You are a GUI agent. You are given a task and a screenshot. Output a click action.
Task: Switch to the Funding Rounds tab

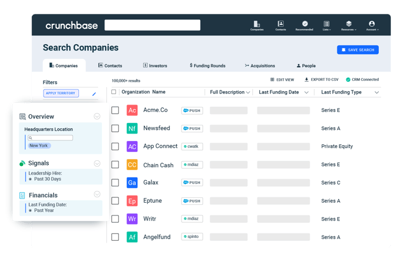click(208, 66)
